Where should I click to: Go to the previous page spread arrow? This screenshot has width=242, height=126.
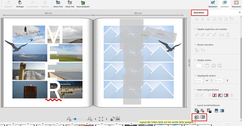tap(95, 119)
